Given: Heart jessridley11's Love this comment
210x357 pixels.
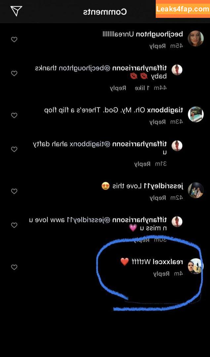Looking at the screenshot, I should click(x=14, y=191).
